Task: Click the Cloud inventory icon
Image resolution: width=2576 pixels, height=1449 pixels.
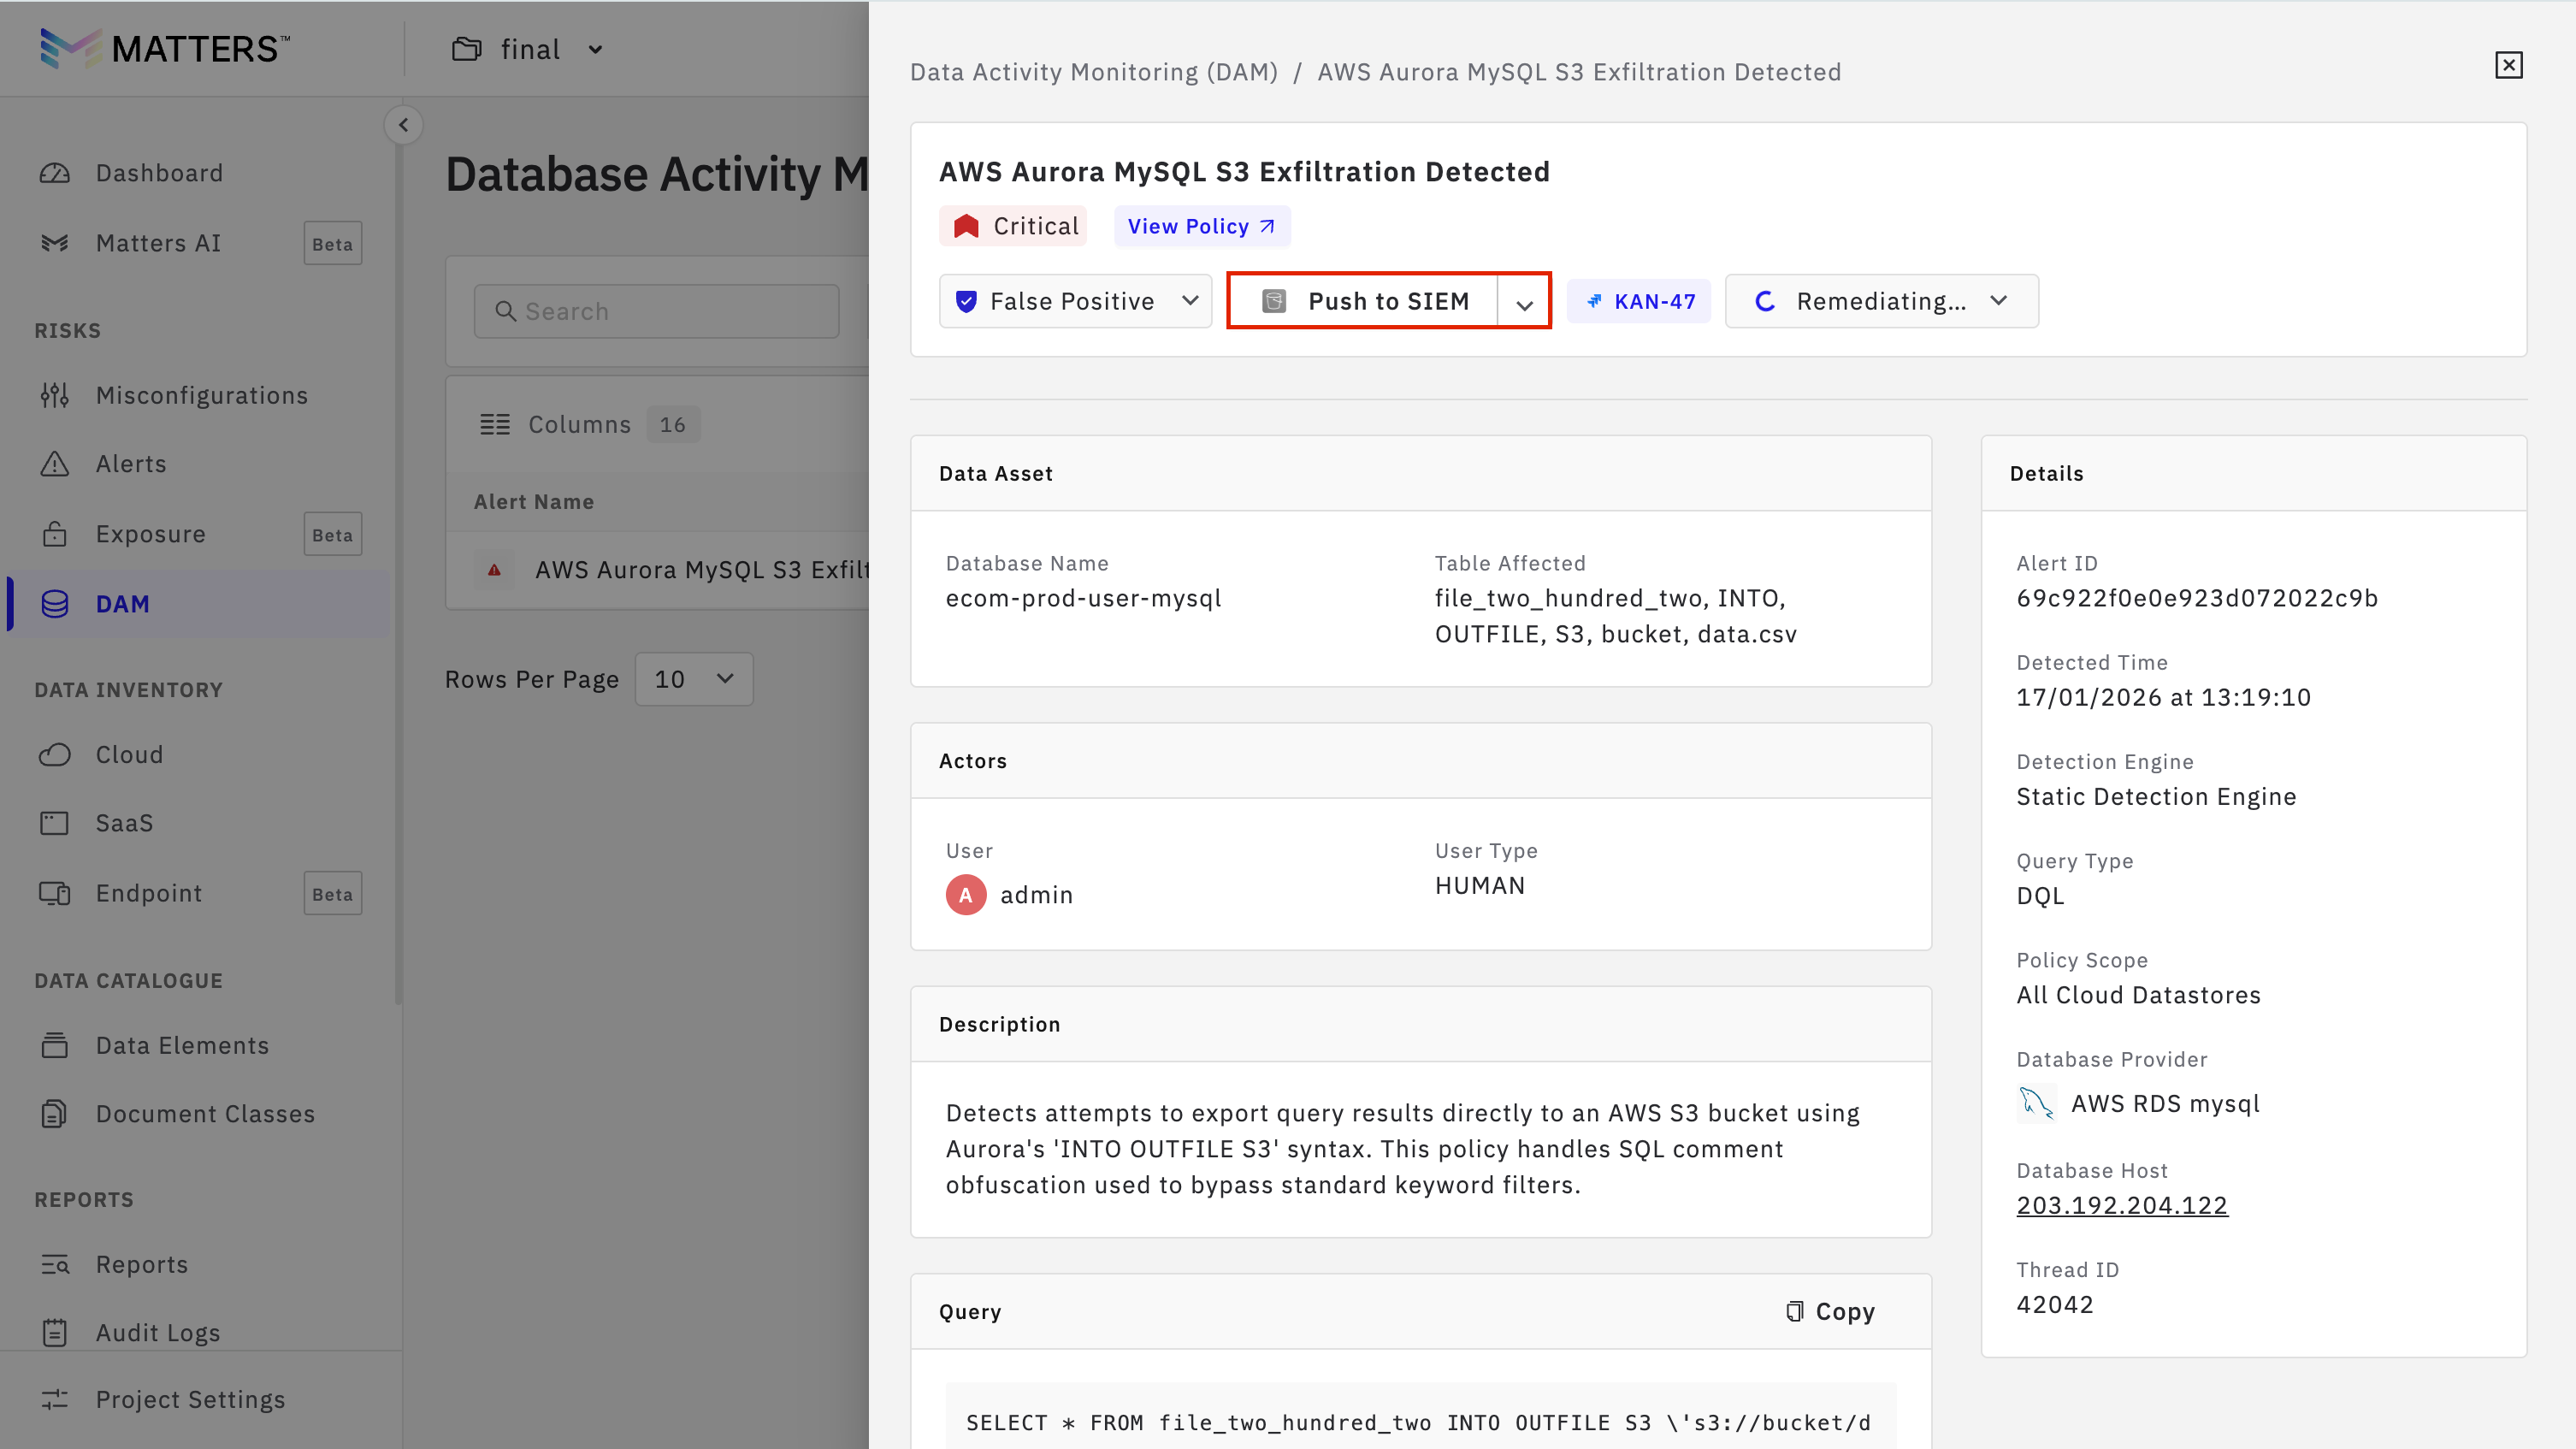Action: pyautogui.click(x=55, y=754)
